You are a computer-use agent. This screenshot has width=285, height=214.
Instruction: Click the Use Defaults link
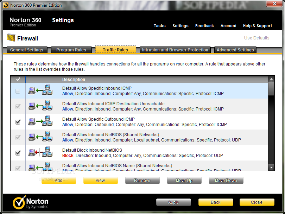256,38
